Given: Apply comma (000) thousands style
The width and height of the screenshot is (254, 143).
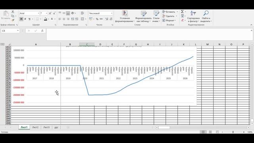Looking at the screenshot, I should tap(101, 19).
